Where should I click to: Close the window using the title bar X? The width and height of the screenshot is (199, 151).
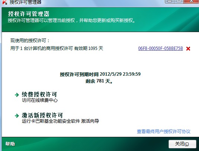click(x=191, y=1)
